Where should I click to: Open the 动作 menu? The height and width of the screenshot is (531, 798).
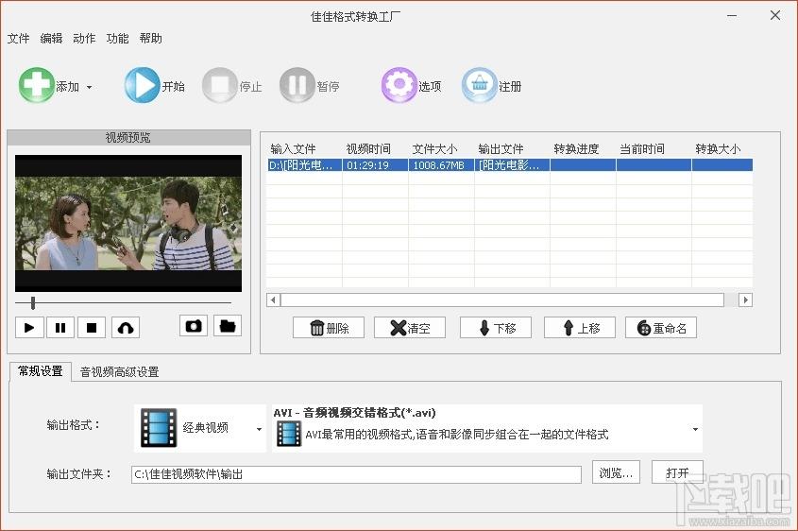tap(84, 38)
